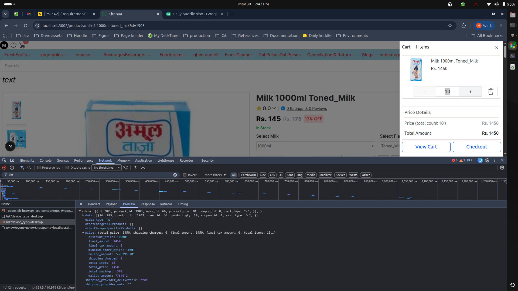Open the No throttling dropdown
Viewport: 518px width, 291px height.
[x=107, y=168]
